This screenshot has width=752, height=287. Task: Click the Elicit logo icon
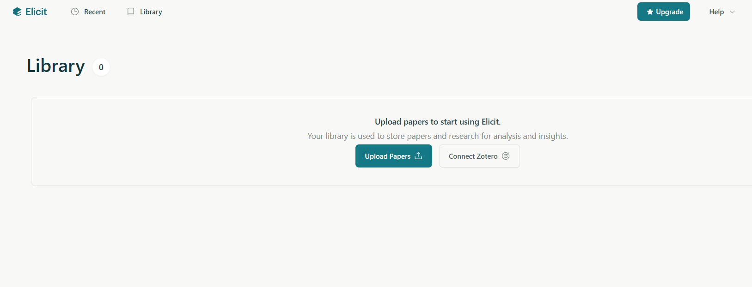[x=17, y=12]
